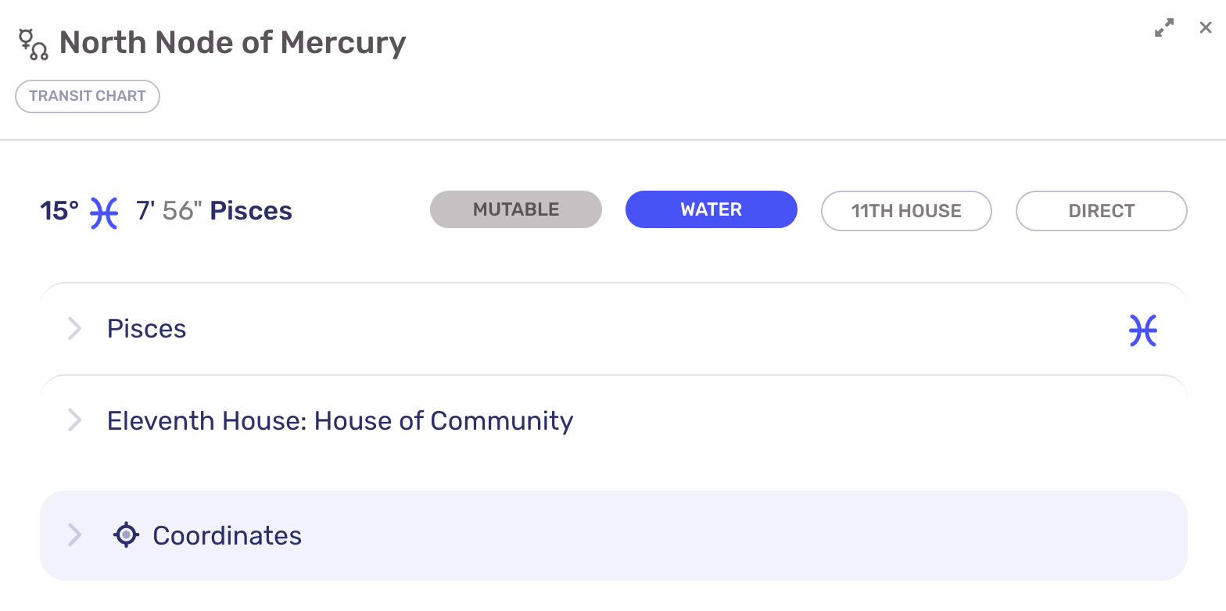This screenshot has height=611, width=1226.
Task: Expand the Eleventh House chevron
Action: point(75,420)
